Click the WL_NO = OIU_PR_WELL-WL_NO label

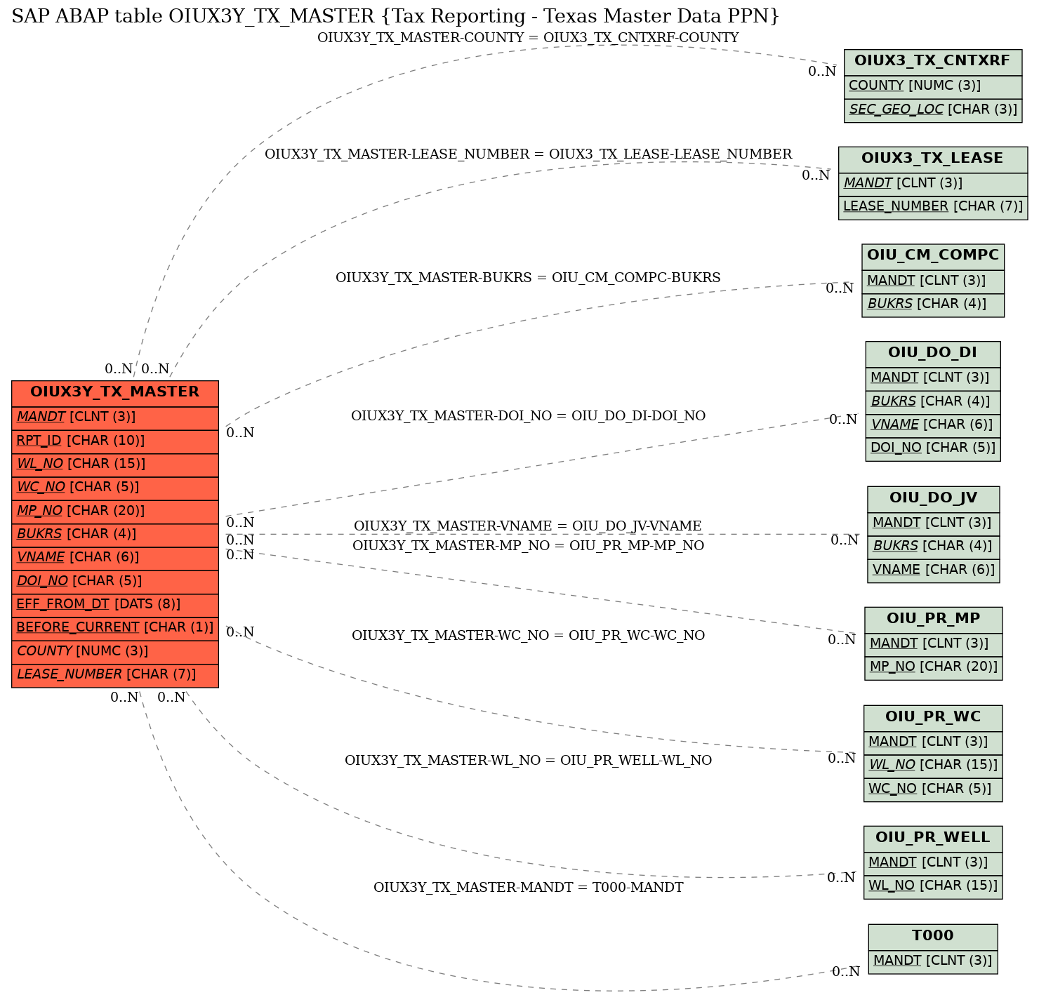coord(528,761)
